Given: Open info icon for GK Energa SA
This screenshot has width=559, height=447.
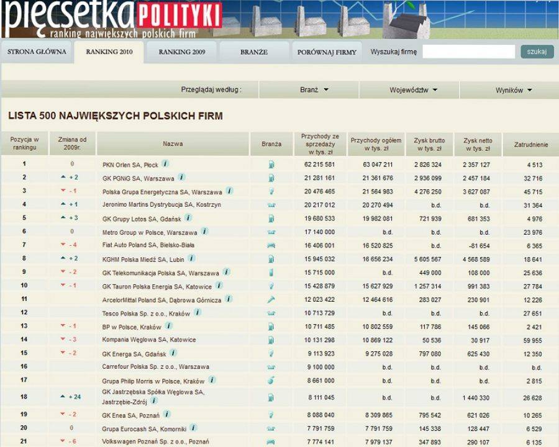Looking at the screenshot, I should [x=173, y=353].
